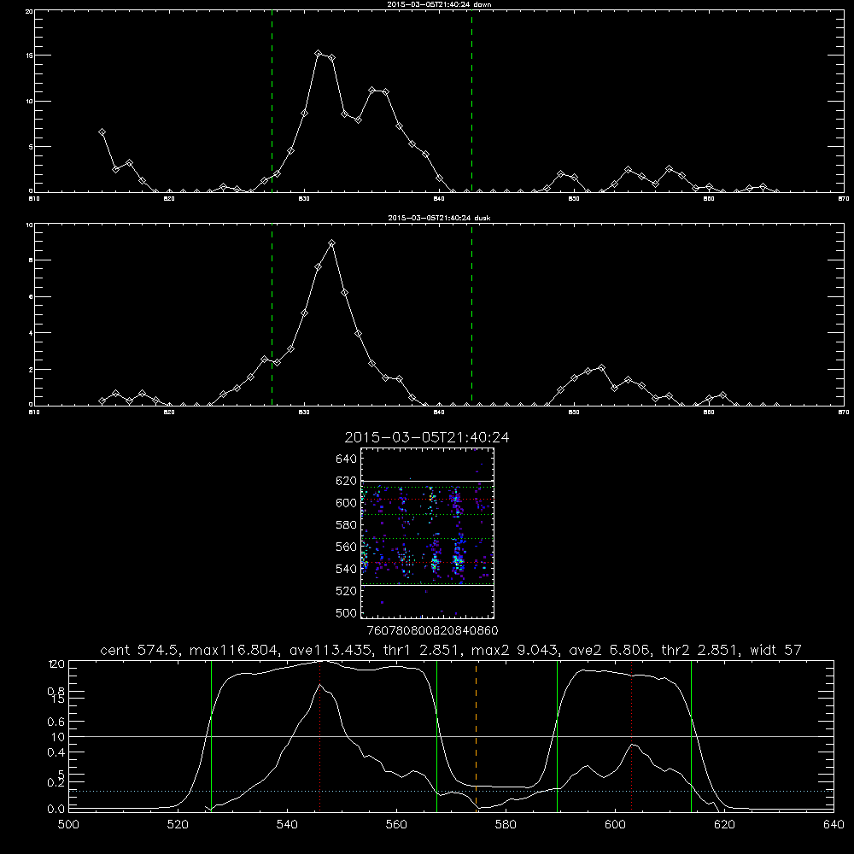Screen dimensions: 854x854
Task: Click the '0.0' y-axis label on bottom plot
Action: click(x=56, y=809)
